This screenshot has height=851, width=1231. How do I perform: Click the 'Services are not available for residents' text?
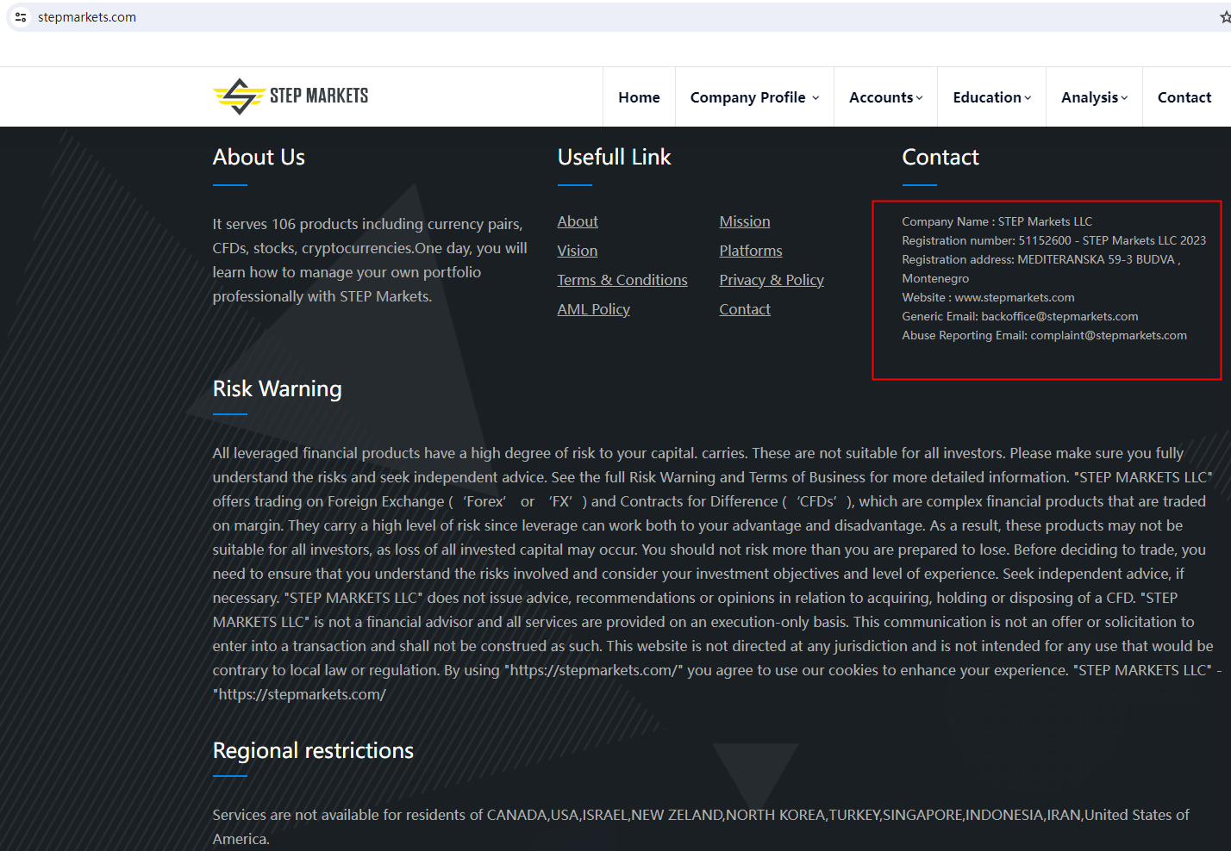(701, 827)
